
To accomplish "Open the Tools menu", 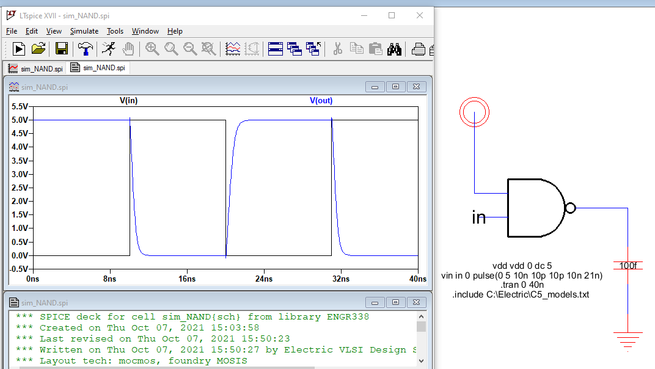I will (115, 31).
